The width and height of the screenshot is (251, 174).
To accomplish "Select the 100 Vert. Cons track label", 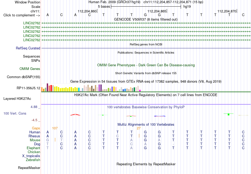I will 15,113.
